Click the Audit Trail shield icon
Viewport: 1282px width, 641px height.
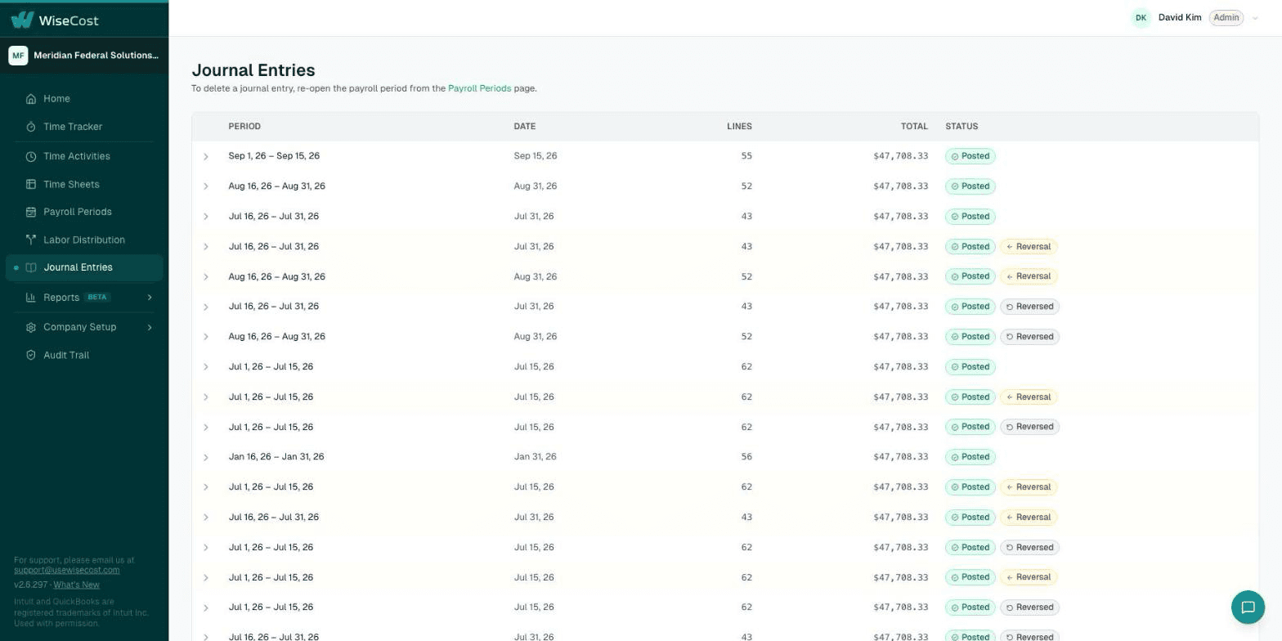tap(31, 355)
